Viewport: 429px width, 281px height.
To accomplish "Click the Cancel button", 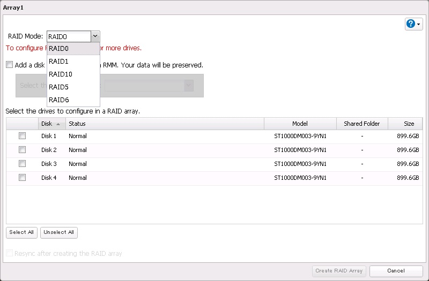I will coord(396,271).
